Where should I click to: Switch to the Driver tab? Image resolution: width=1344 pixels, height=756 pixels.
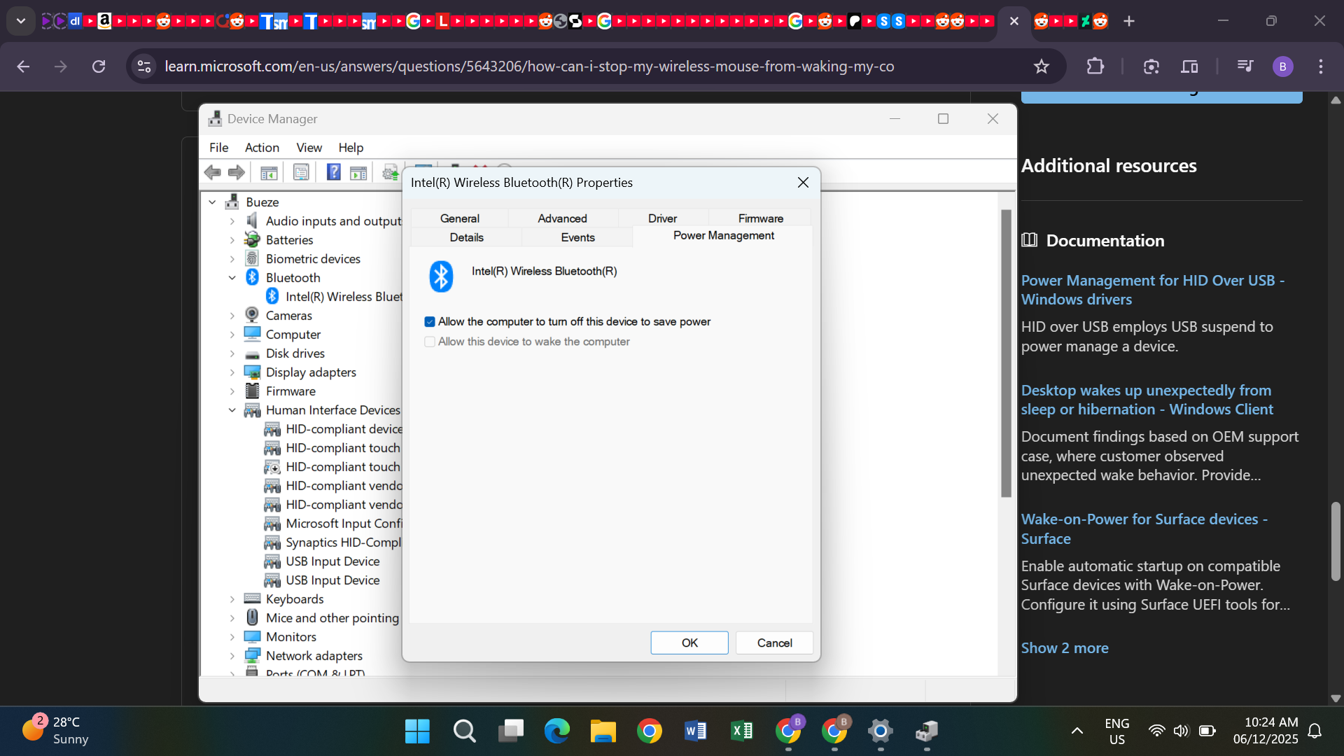point(662,218)
